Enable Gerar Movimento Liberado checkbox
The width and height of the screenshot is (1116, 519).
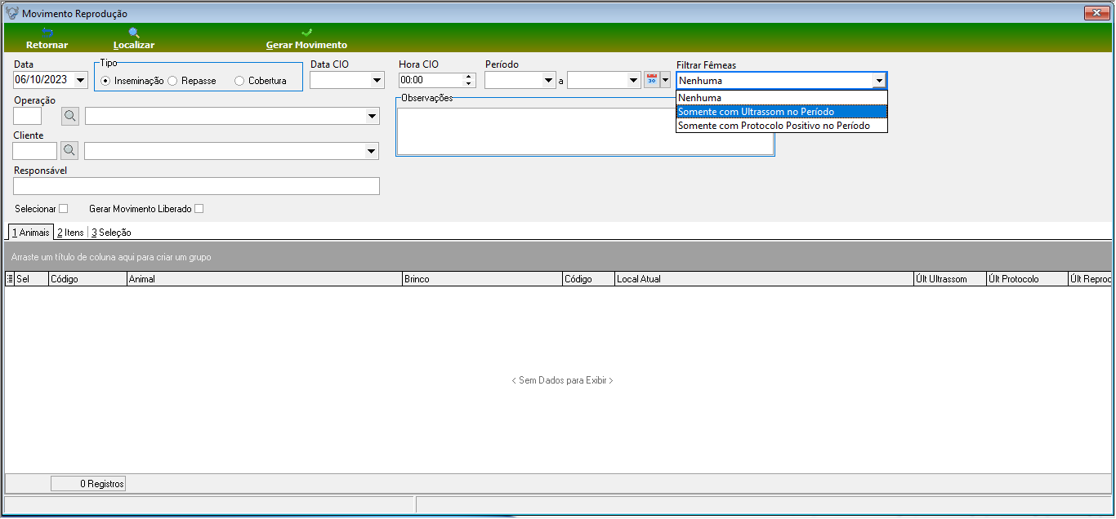199,209
